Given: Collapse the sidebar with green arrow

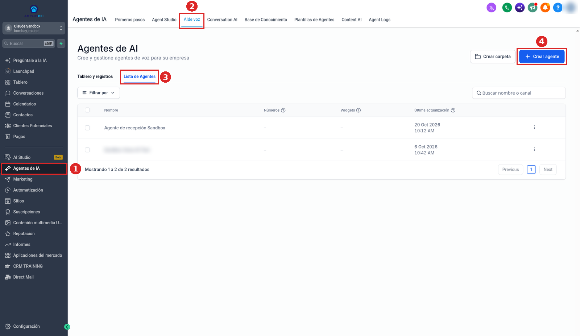Looking at the screenshot, I should tap(67, 327).
